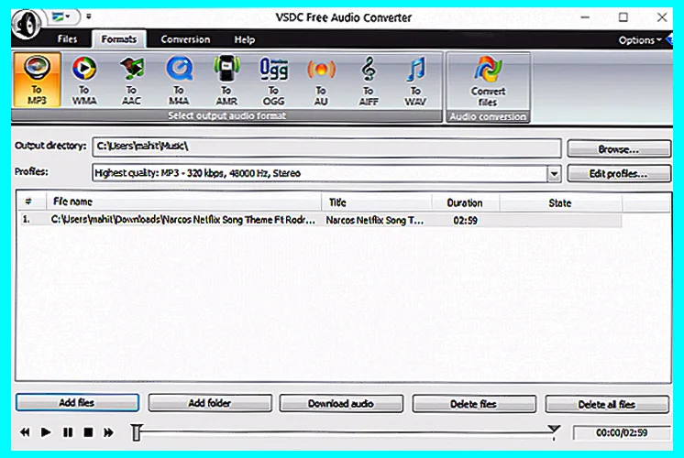The height and width of the screenshot is (458, 684).
Task: Click the stop playback button
Action: coord(88,431)
